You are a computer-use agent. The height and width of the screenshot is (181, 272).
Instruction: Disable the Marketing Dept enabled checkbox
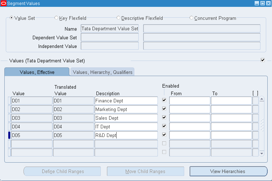pos(164,109)
